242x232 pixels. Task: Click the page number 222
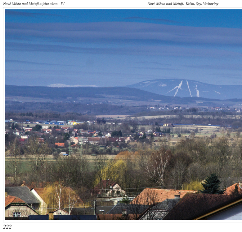coord(7,227)
